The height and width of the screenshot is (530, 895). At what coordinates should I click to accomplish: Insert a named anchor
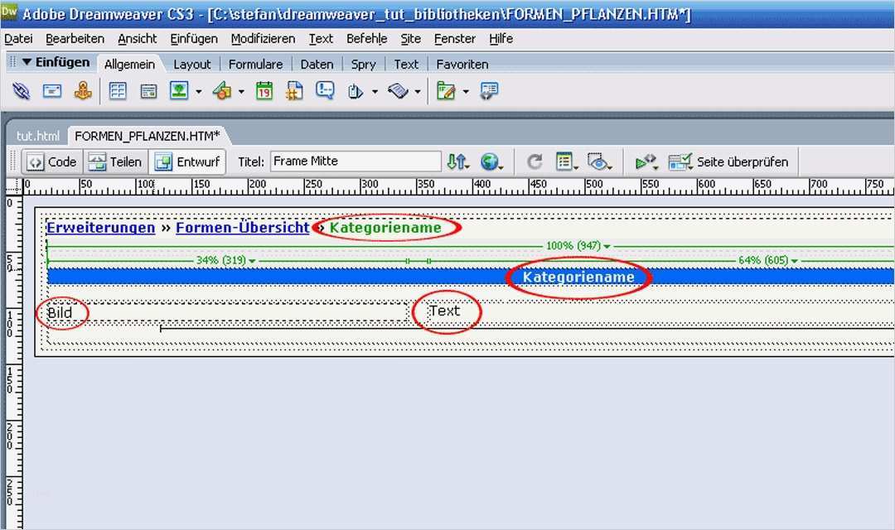(x=84, y=91)
